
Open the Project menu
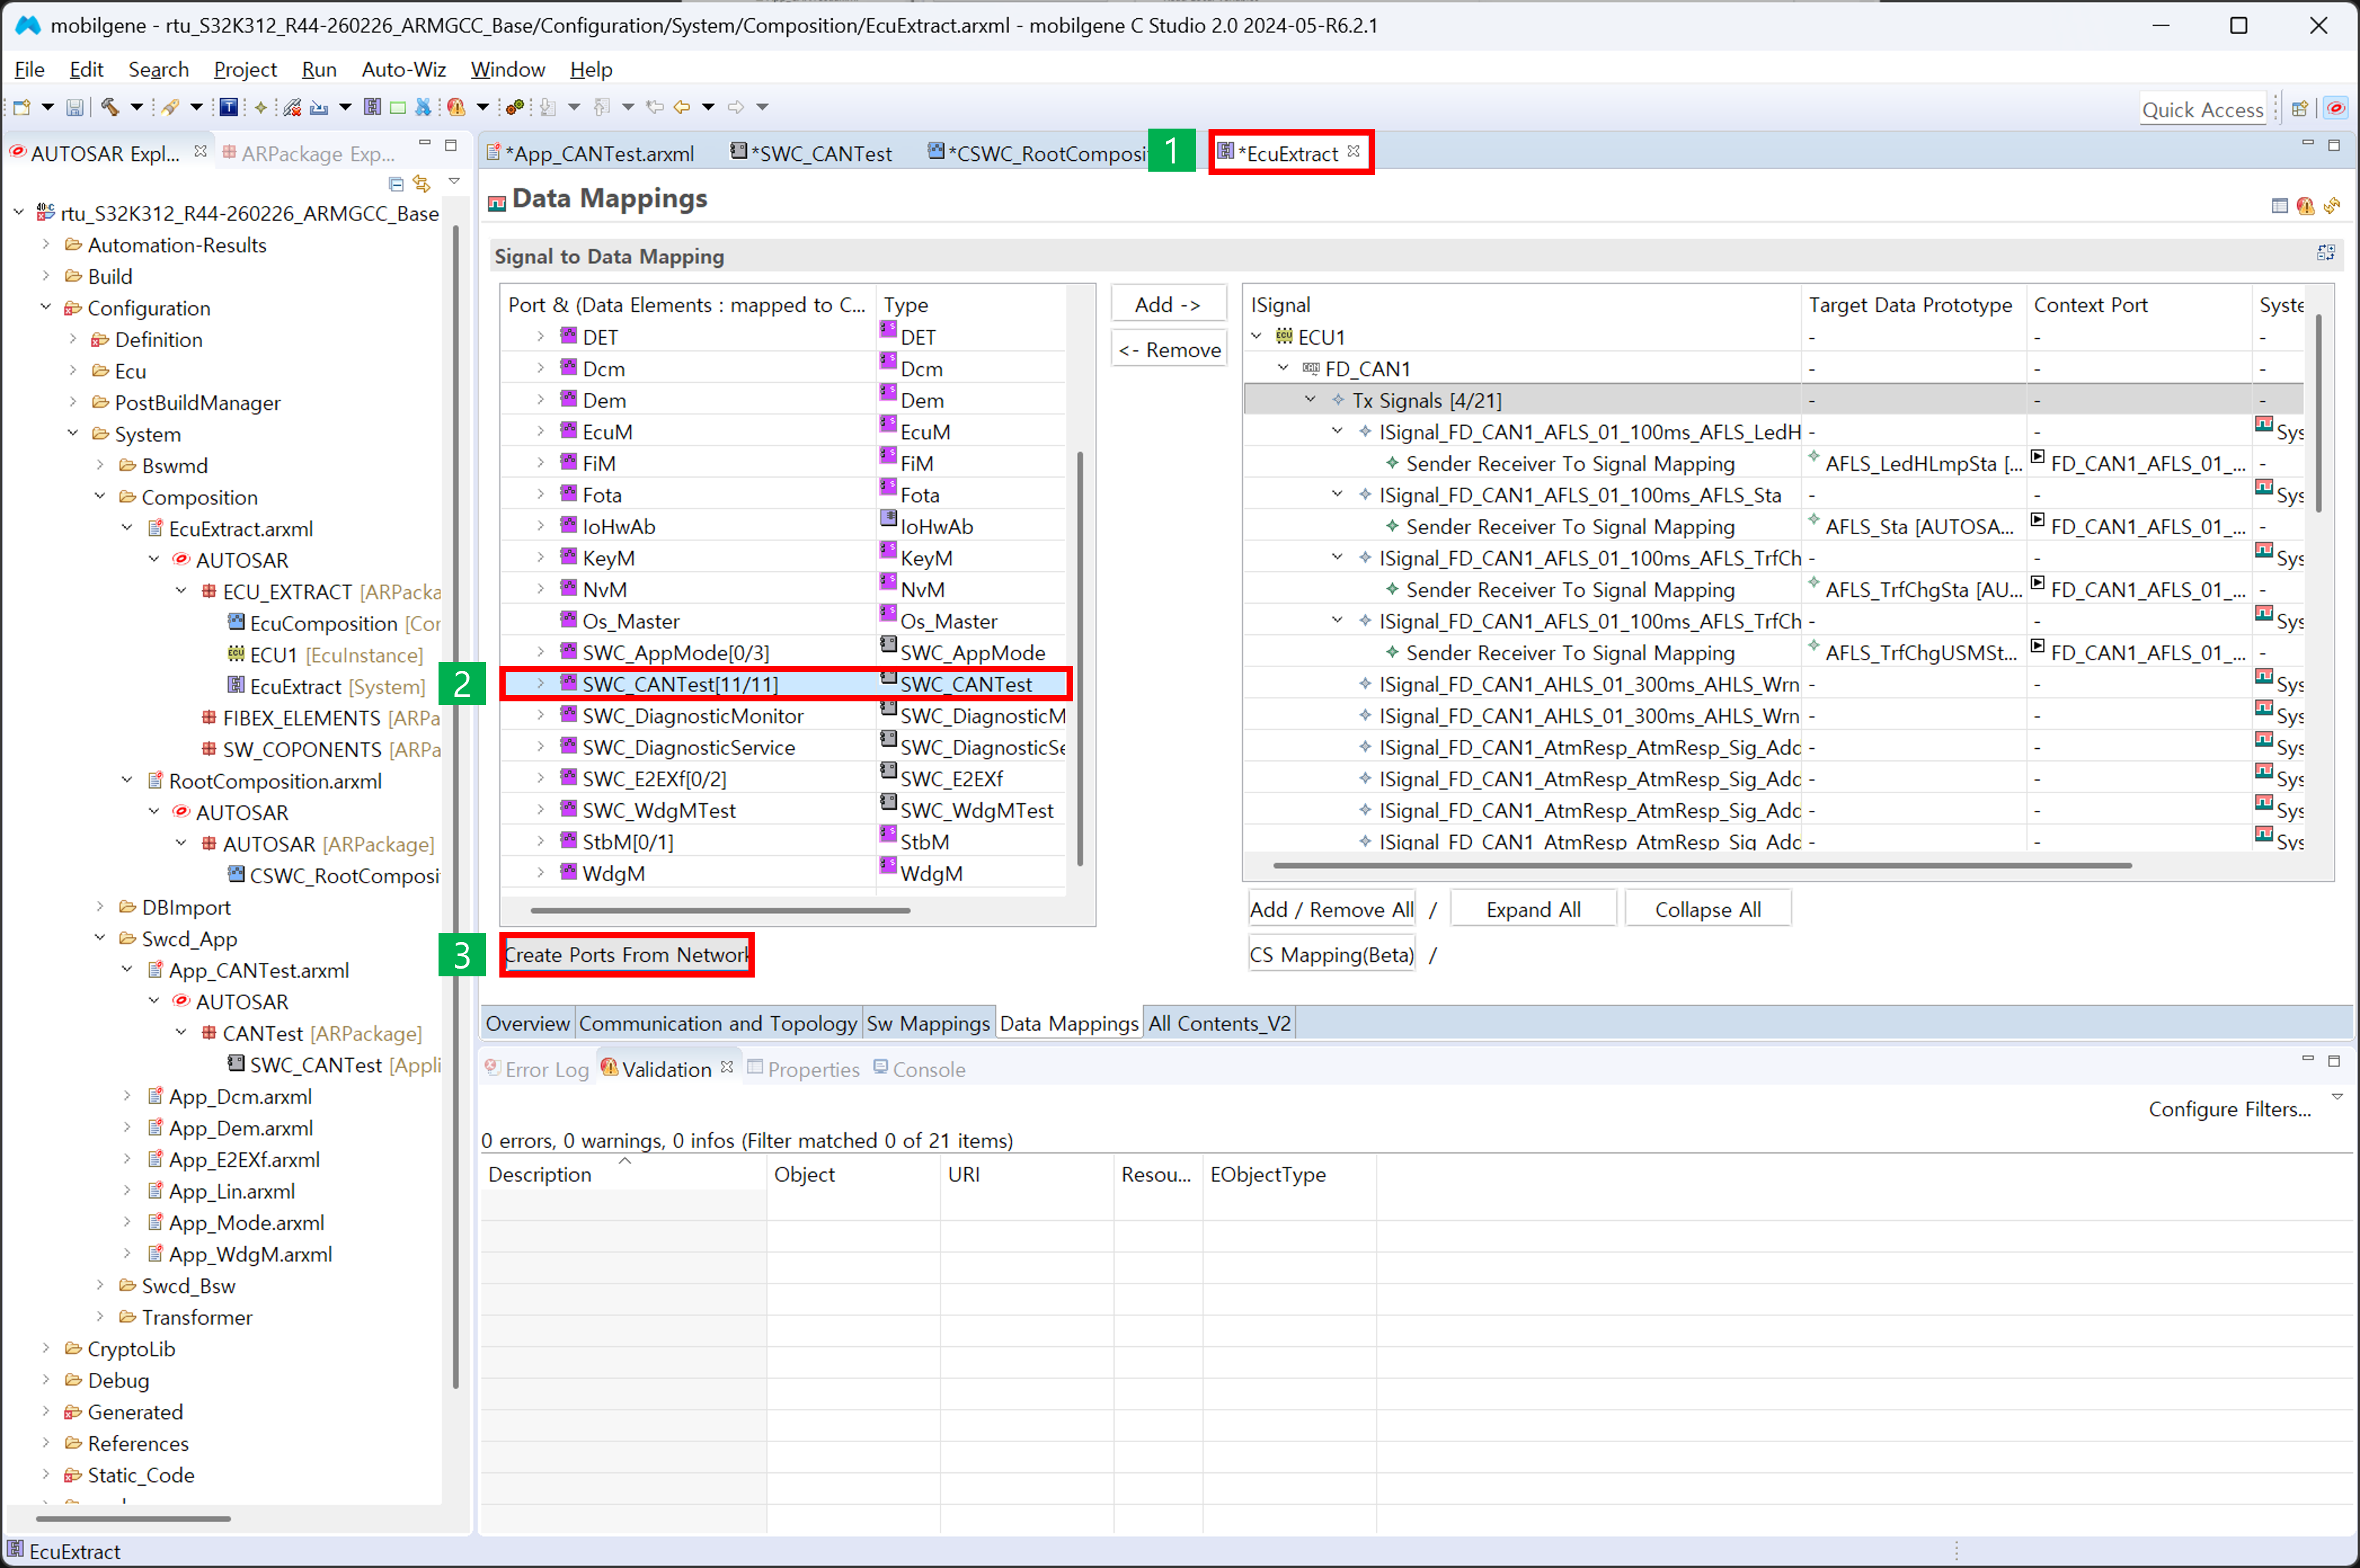245,69
